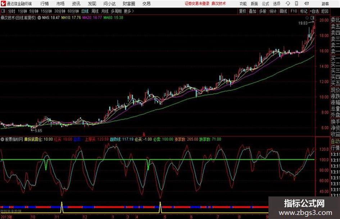Open the 多周期 multi-period view
The width and height of the screenshot is (340, 219).
point(116,11)
